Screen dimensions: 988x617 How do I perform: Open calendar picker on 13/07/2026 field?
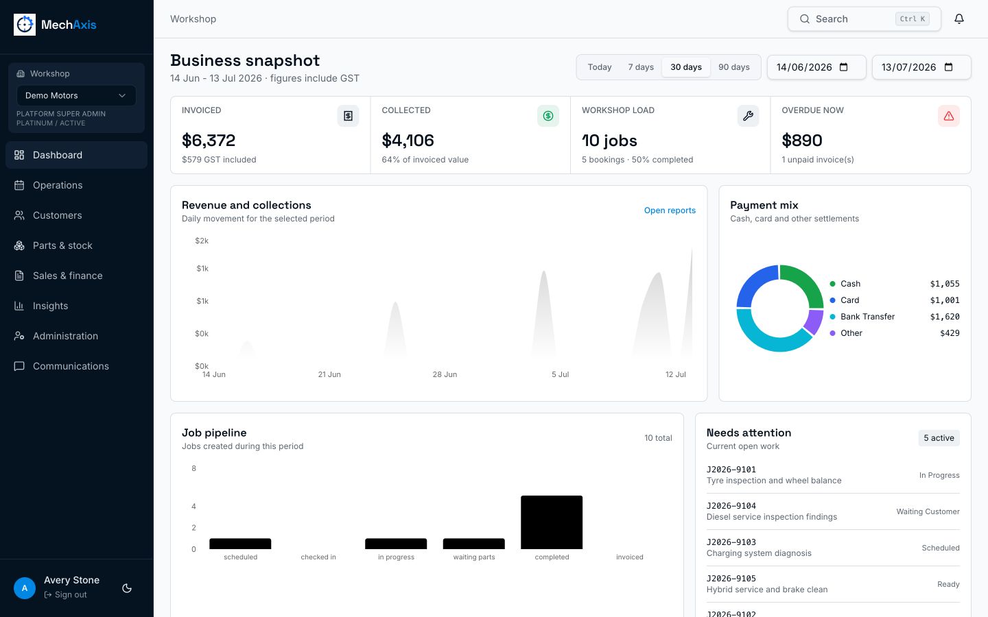point(949,67)
